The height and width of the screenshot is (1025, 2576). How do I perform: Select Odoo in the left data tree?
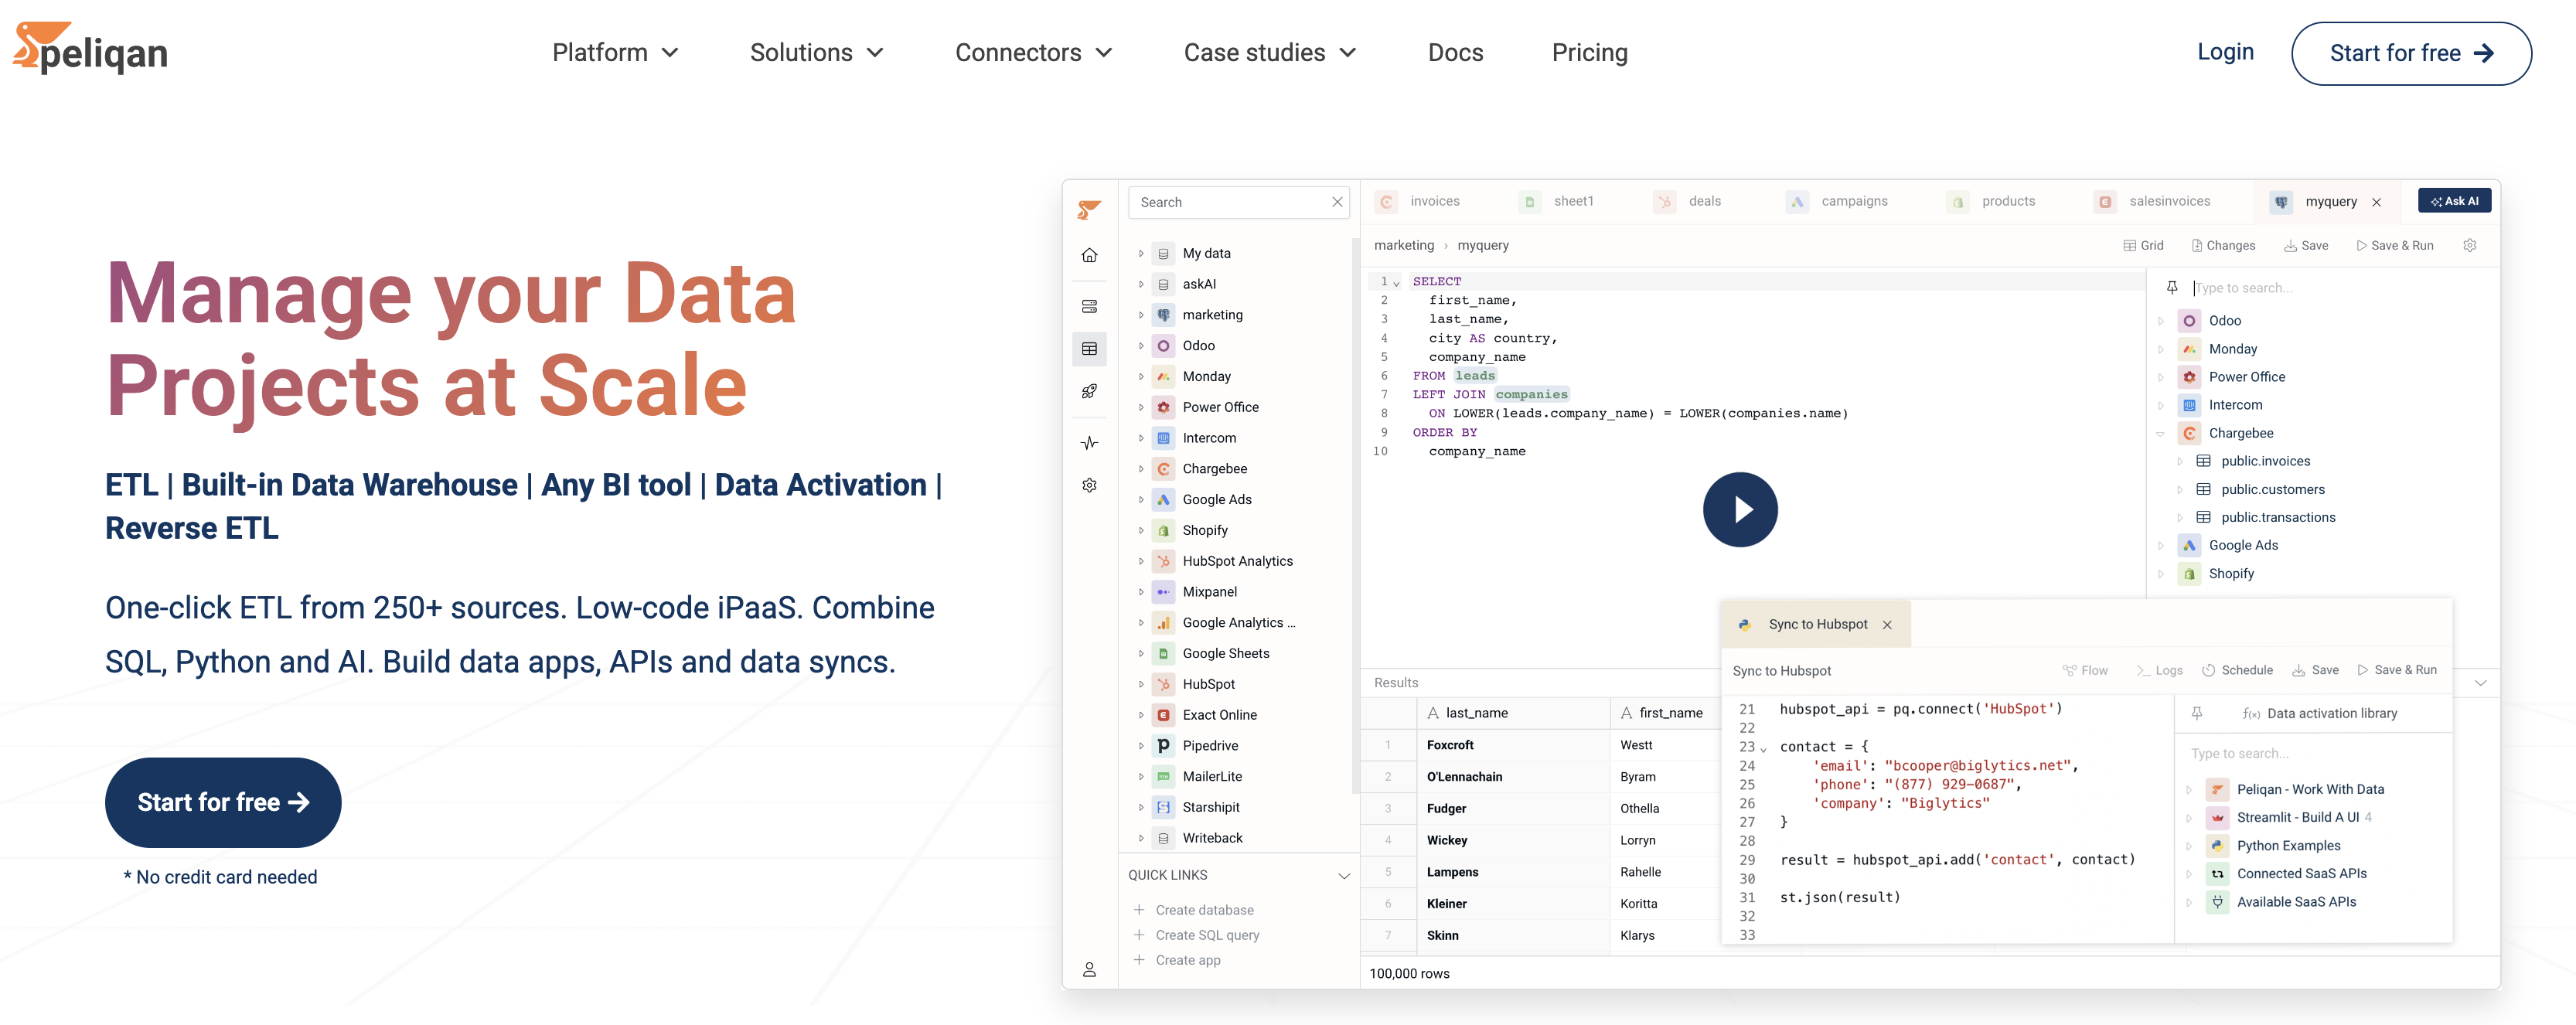click(1198, 346)
